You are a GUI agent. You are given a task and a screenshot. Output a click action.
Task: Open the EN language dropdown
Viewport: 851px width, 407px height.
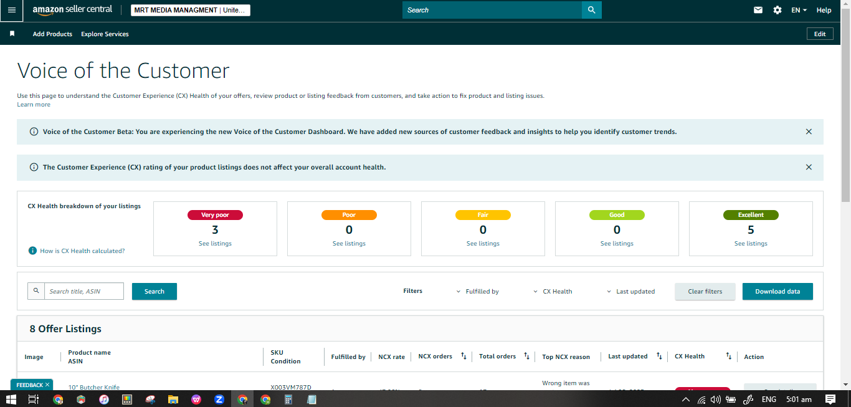coord(799,10)
